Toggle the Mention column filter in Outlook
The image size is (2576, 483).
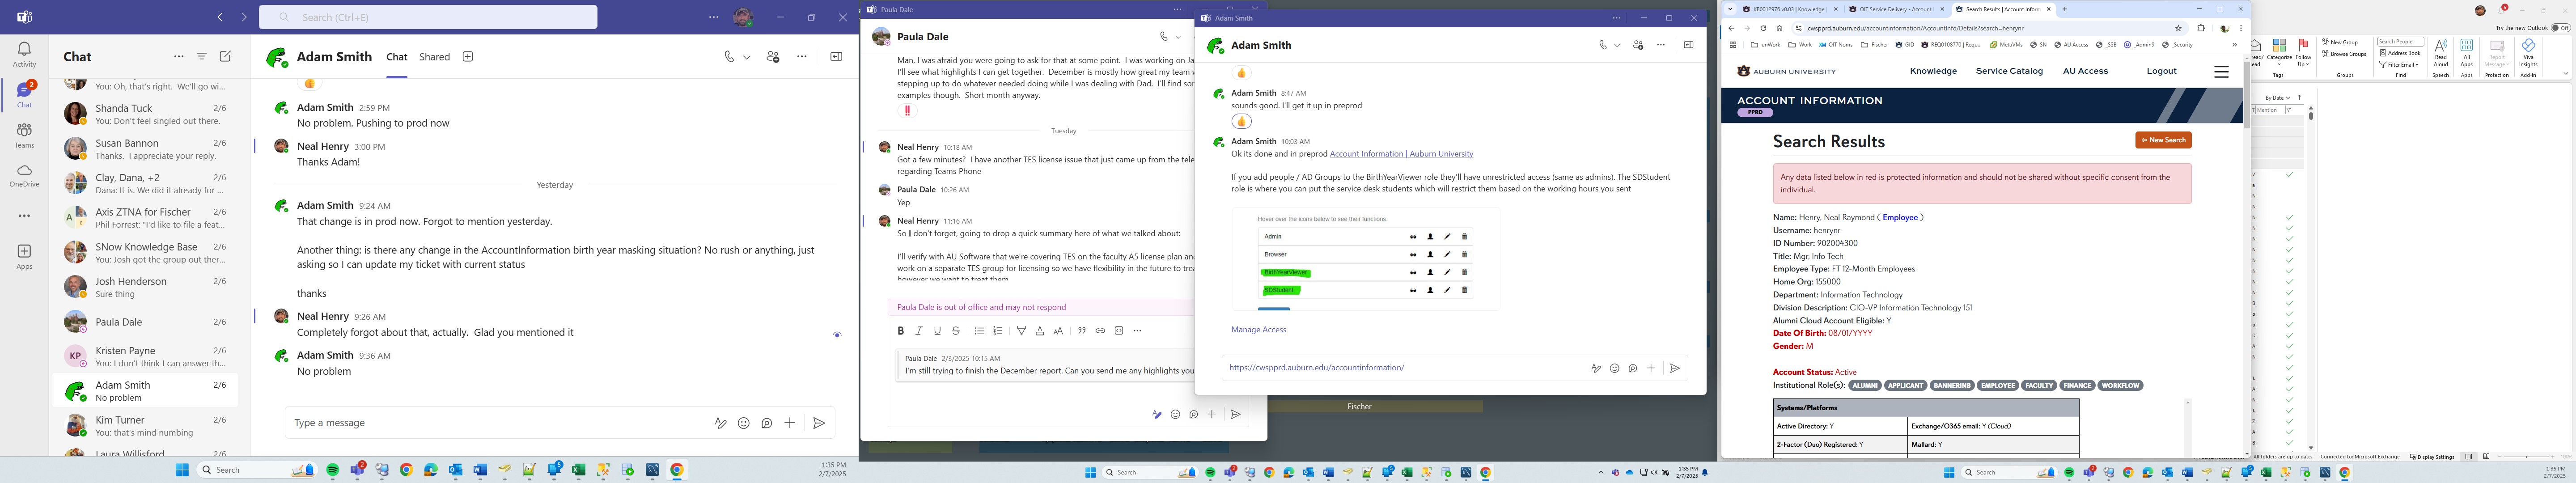(2270, 110)
